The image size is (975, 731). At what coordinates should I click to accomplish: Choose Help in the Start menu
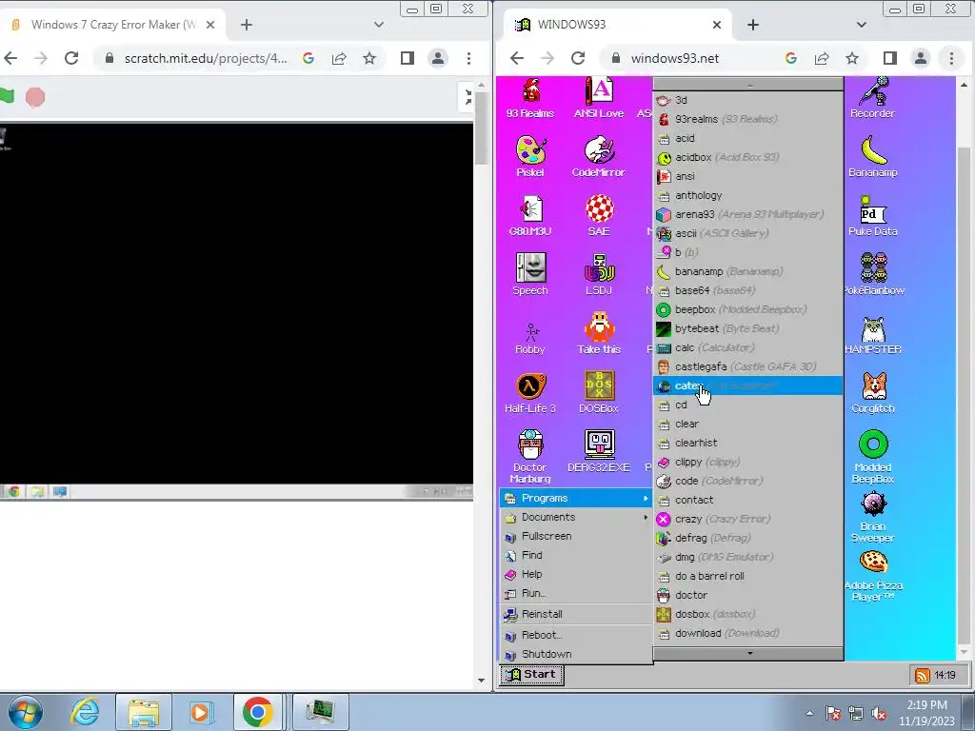576,574
